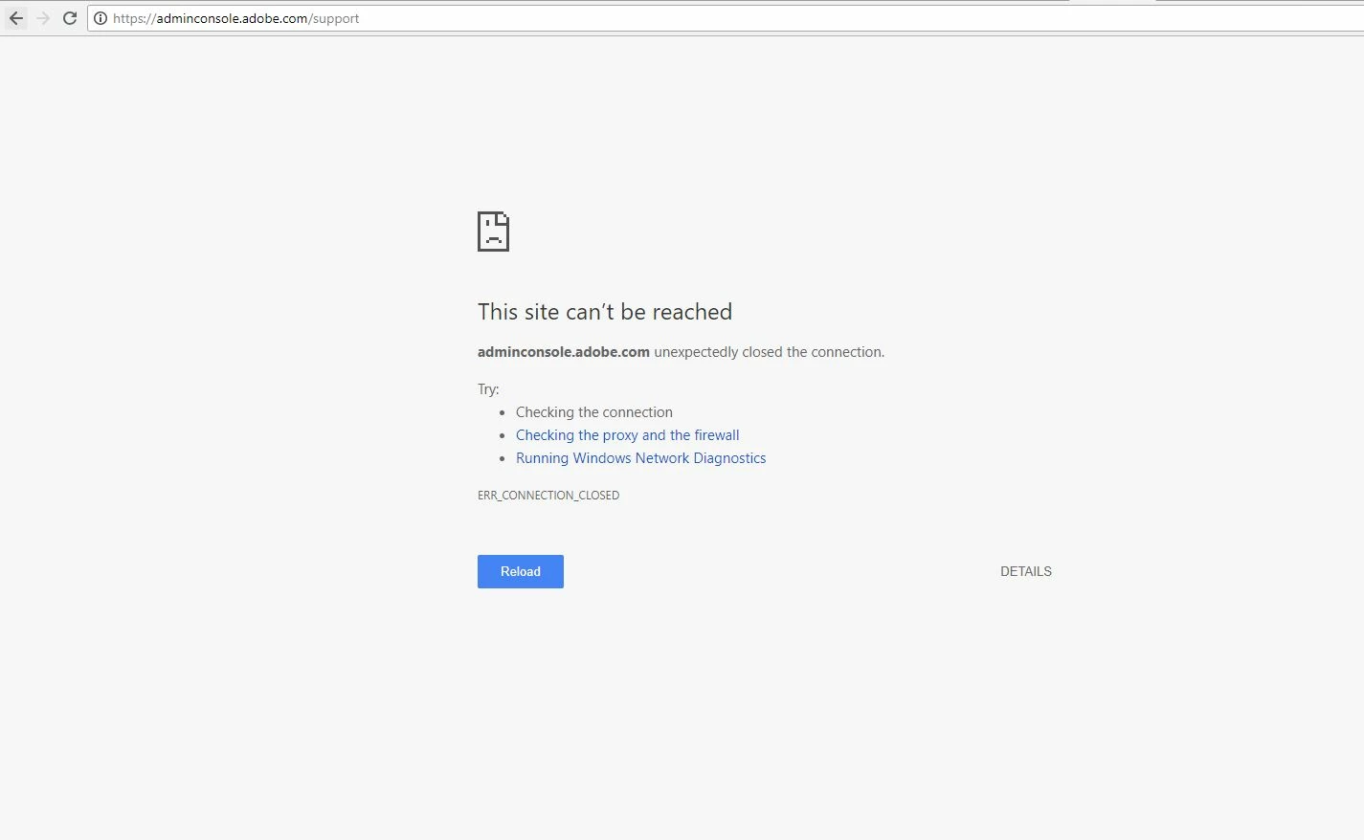
Task: View site information via the info icon
Action: [x=101, y=18]
